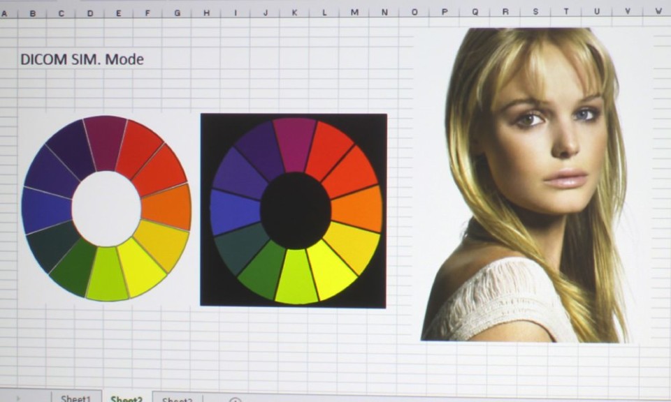Click the new sheet plus icon

click(236, 400)
